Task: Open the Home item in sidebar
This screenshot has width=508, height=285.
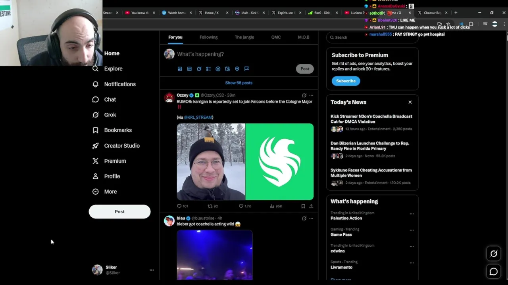Action: coord(112,53)
